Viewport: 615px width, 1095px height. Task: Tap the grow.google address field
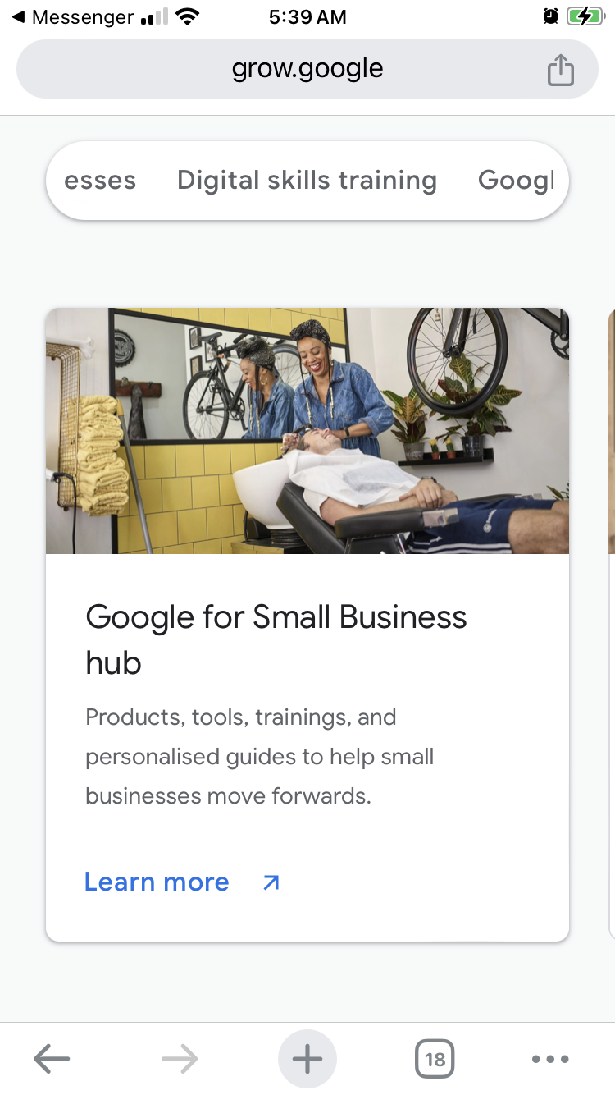tap(307, 69)
